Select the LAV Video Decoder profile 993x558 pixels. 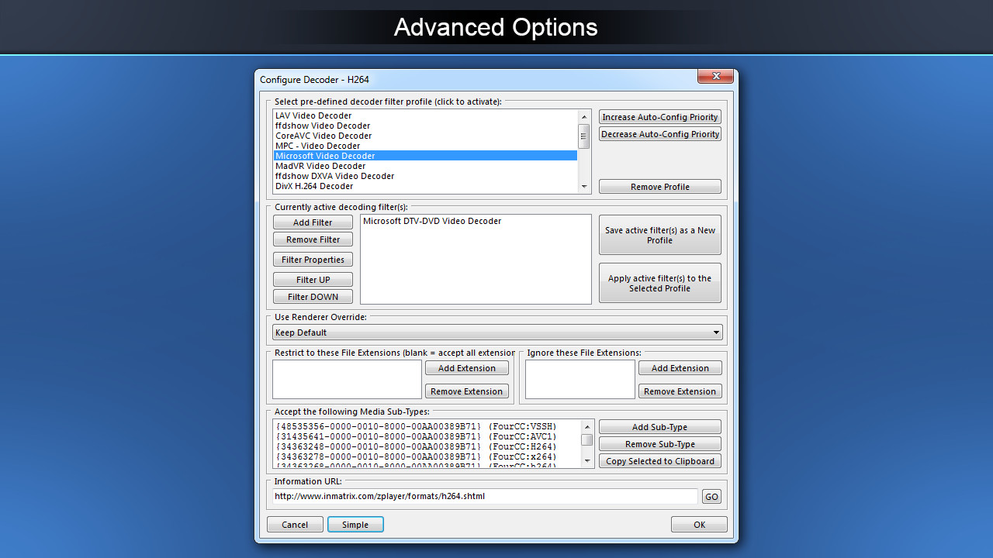click(313, 115)
